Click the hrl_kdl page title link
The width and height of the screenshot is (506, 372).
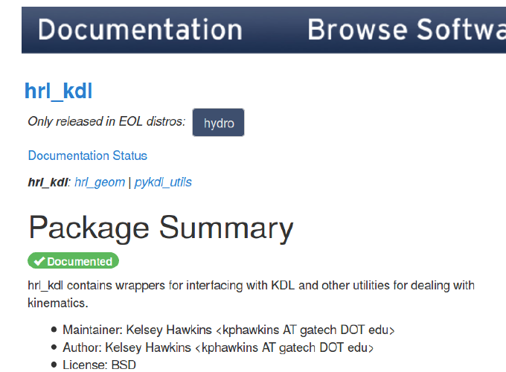[58, 91]
